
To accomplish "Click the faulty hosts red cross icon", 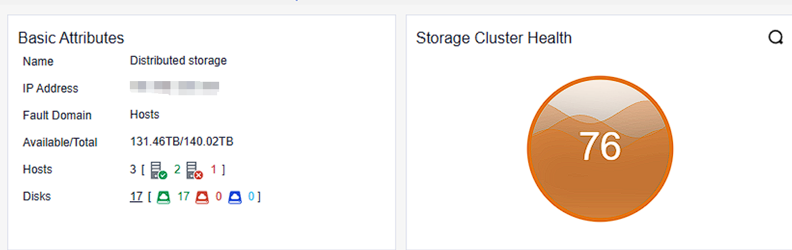I will 195,170.
